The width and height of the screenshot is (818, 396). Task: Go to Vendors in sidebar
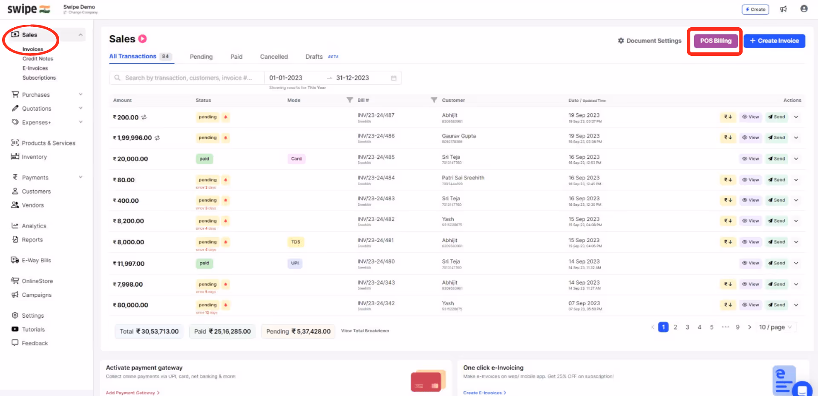click(x=28, y=205)
